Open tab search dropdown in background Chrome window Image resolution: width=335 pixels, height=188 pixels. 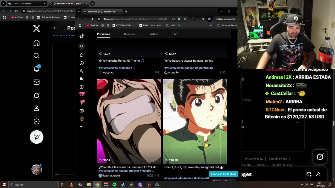click(3, 4)
